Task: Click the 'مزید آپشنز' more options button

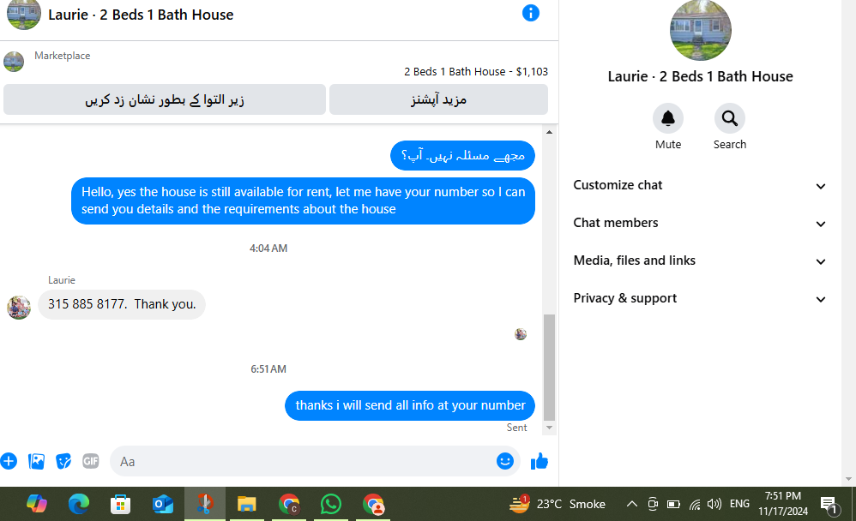Action: [438, 99]
